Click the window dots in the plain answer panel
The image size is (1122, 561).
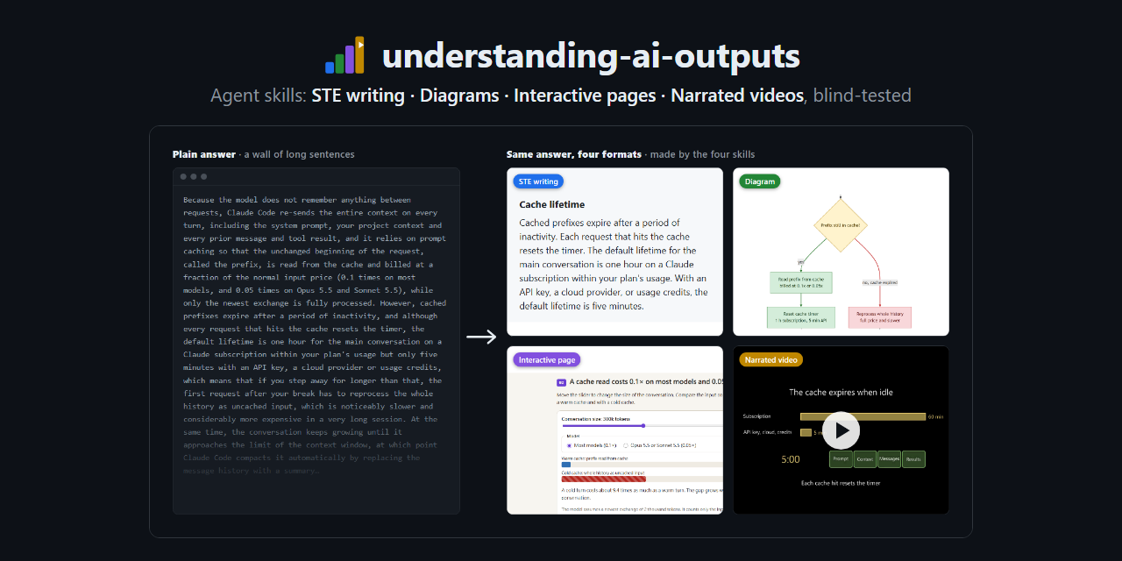(192, 176)
